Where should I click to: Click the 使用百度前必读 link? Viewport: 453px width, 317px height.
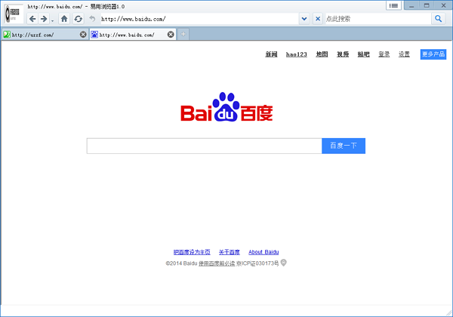point(217,263)
